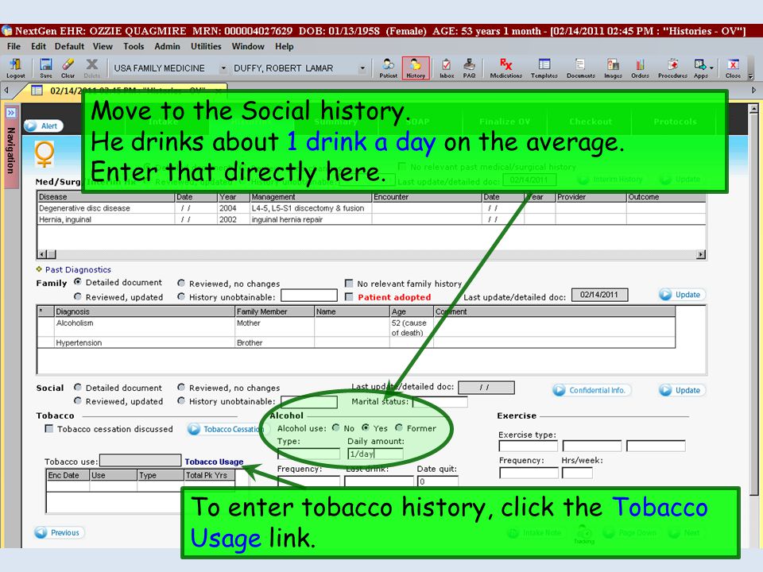Select Social Detailed document radio button
This screenshot has height=572, width=763.
[78, 387]
